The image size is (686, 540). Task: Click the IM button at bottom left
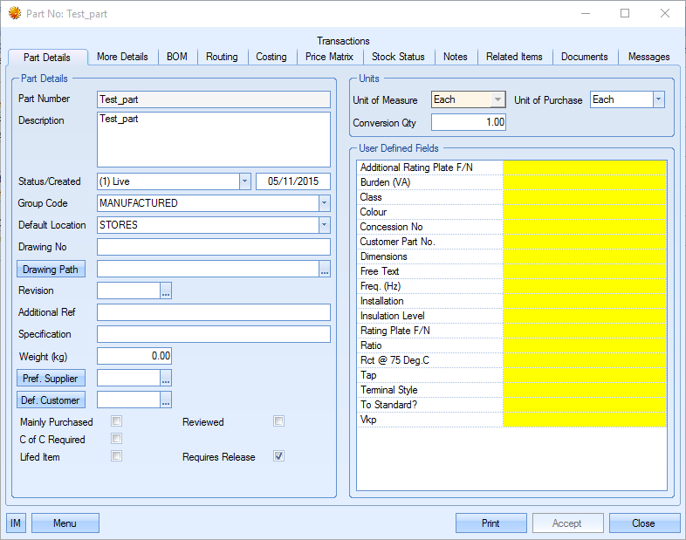(16, 523)
